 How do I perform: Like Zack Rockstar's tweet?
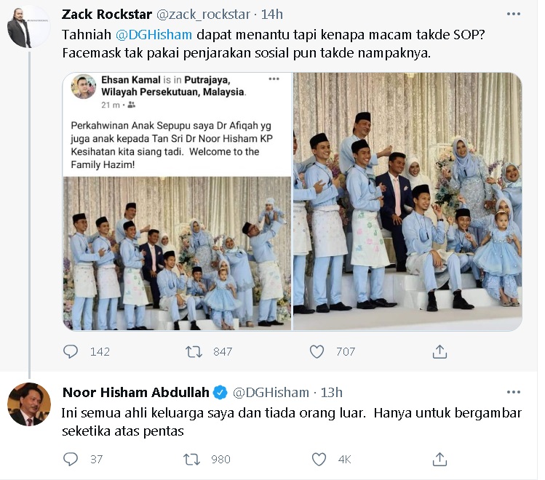pyautogui.click(x=317, y=351)
